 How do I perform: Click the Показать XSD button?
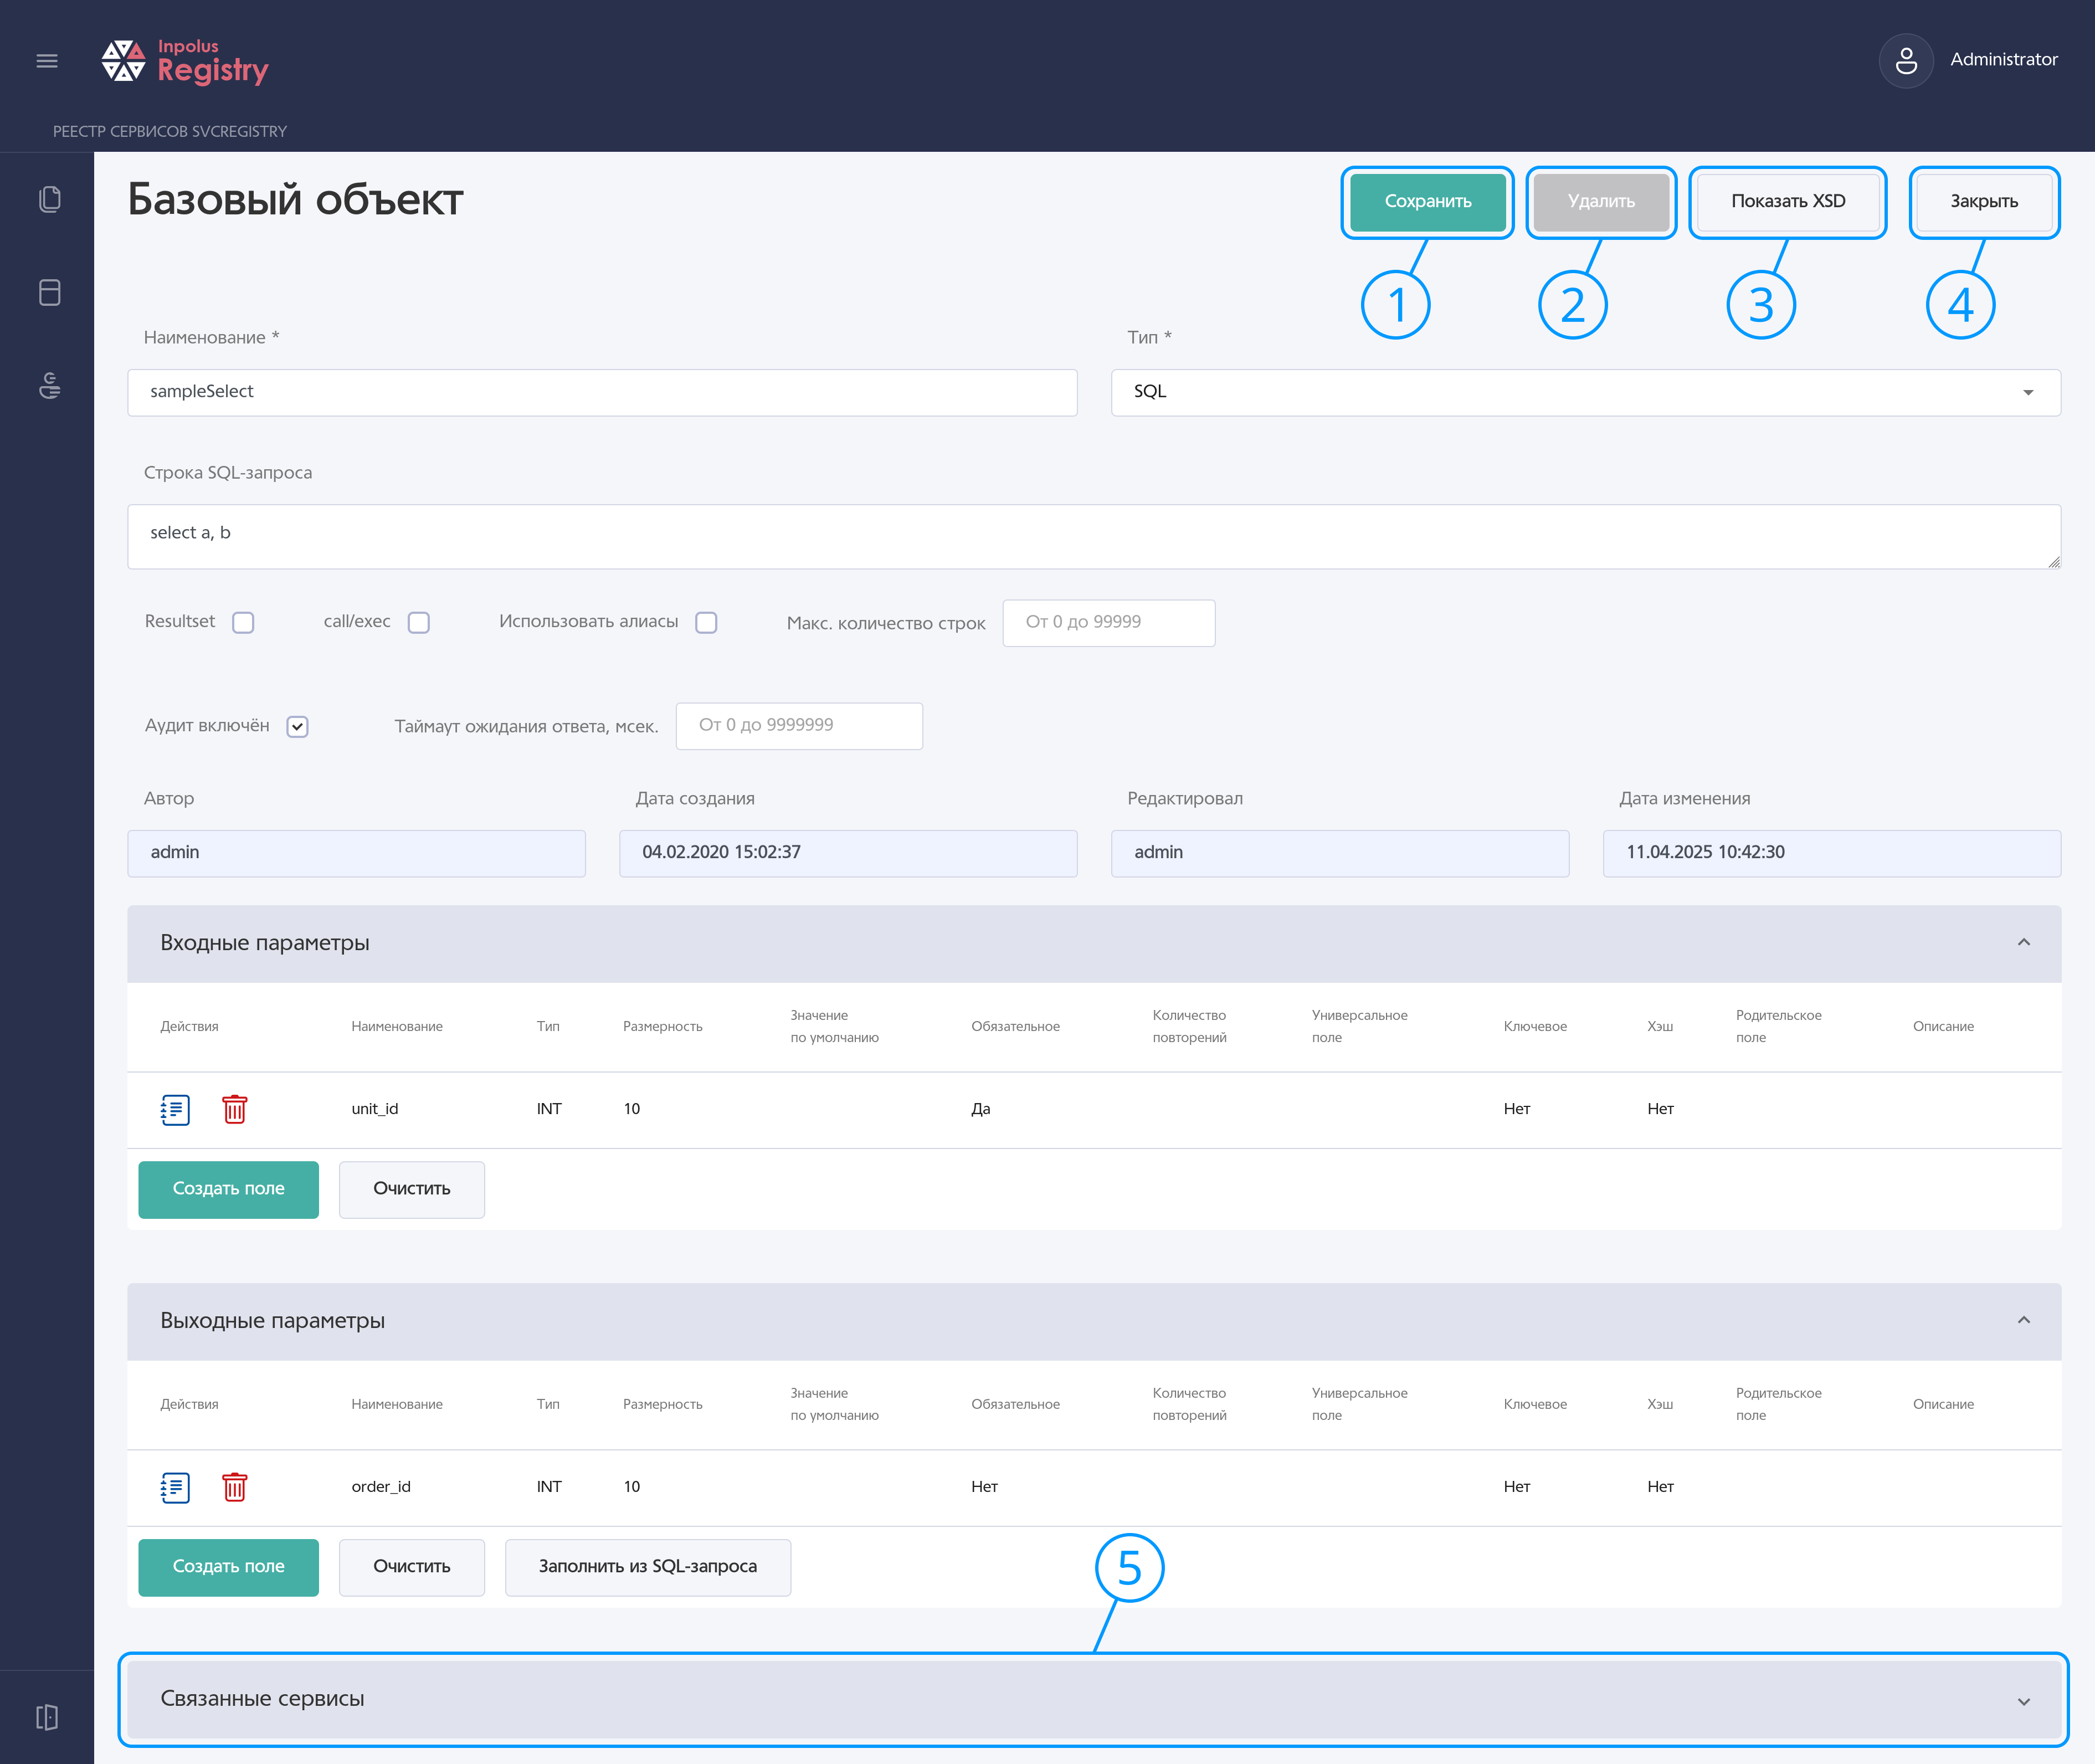tap(1787, 202)
